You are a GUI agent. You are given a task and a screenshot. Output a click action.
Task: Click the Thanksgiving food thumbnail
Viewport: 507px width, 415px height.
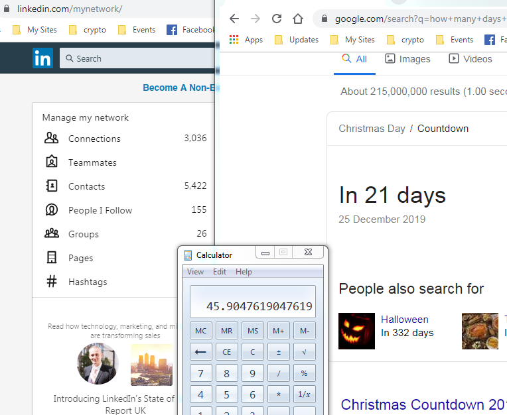click(480, 331)
